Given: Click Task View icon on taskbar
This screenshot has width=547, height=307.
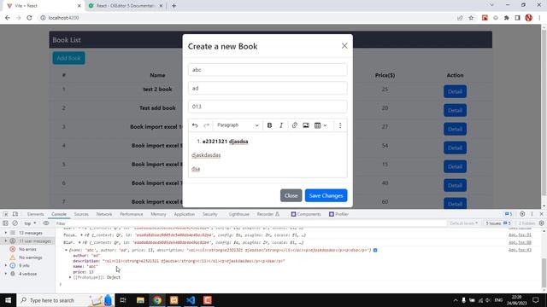Looking at the screenshot, I should coord(123,300).
